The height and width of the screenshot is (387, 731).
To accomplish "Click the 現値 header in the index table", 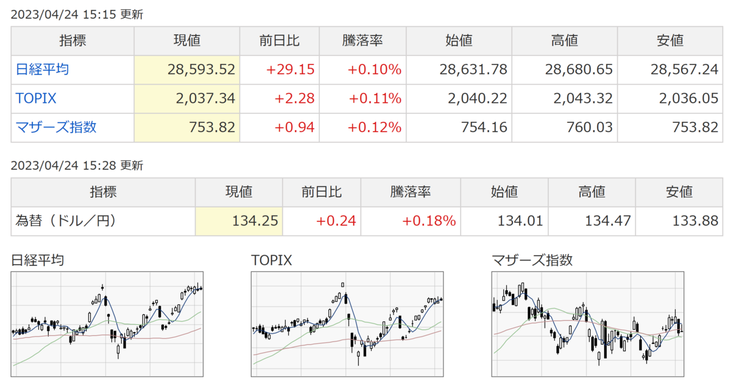I will (187, 41).
